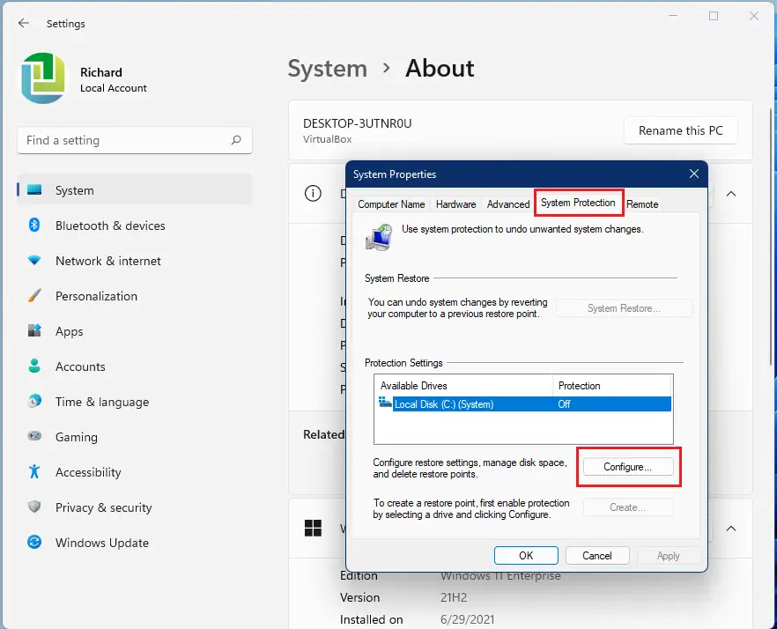Click the Personalization paintbrush icon
777x629 pixels.
click(34, 295)
